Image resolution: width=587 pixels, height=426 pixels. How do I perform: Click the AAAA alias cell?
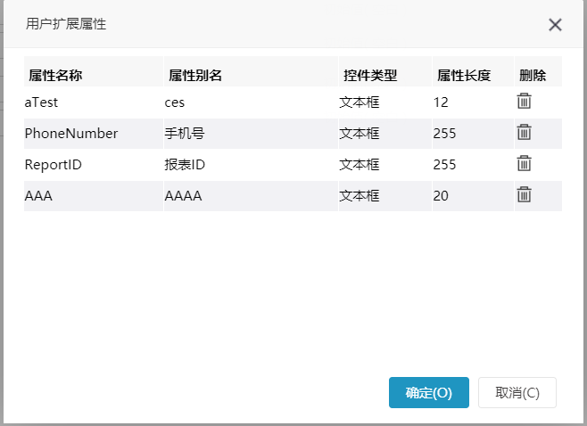(x=251, y=196)
